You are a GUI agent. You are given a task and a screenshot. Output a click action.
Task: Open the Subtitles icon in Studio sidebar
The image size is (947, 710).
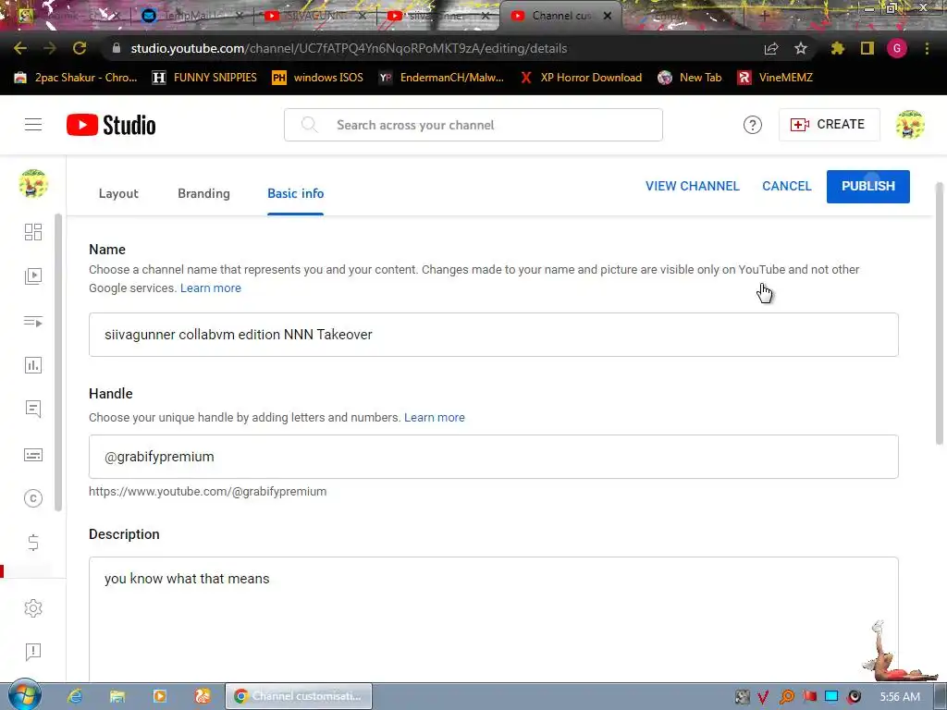[33, 455]
